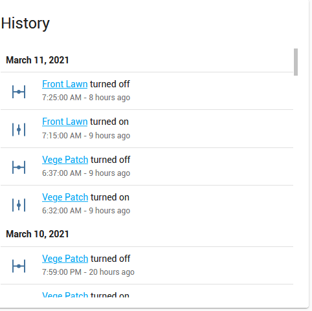
Task: Click the 6:32:00 AM - 9 hours ago timestamp
Action: coord(86,211)
